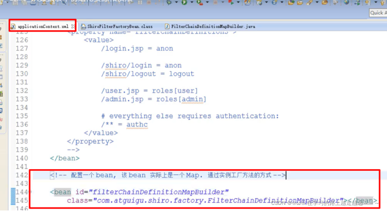Click the class file icon on ShiroFilterFactoryBean tab
387x211 pixels.
[83, 26]
